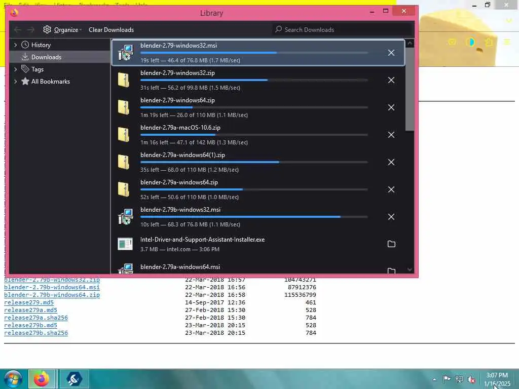The width and height of the screenshot is (519, 389).
Task: Go forward with Library forward arrow
Action: click(x=31, y=30)
